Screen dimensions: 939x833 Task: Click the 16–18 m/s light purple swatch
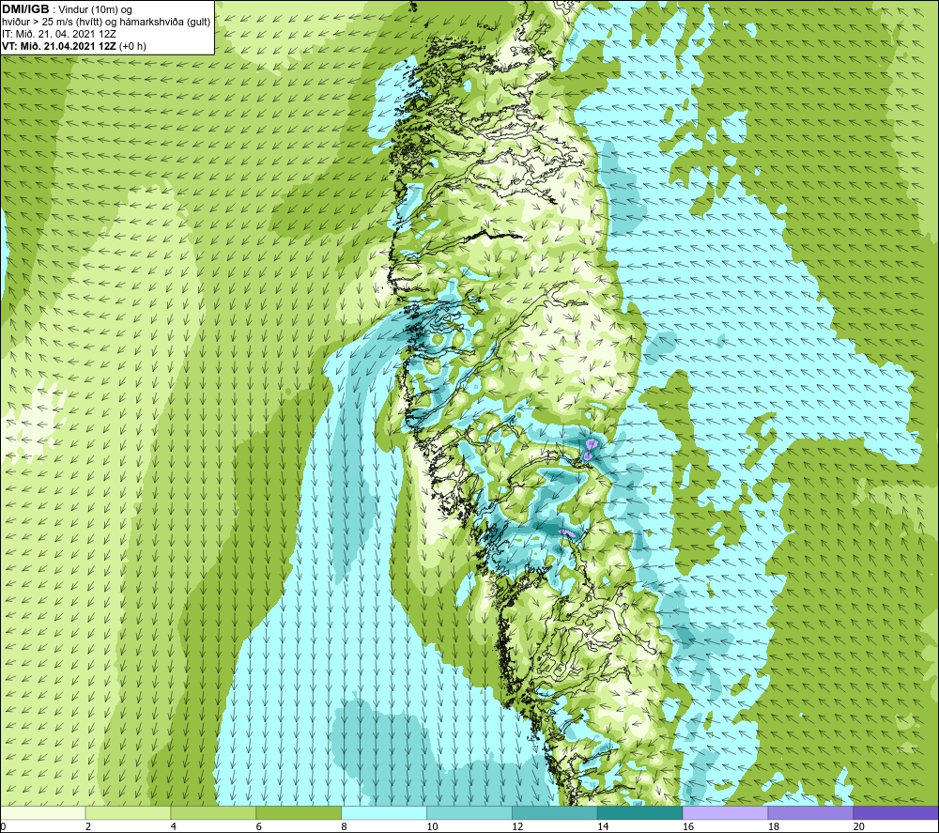725,813
